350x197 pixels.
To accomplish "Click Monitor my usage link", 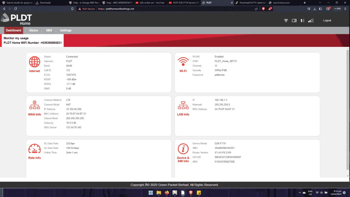I will click(16, 38).
